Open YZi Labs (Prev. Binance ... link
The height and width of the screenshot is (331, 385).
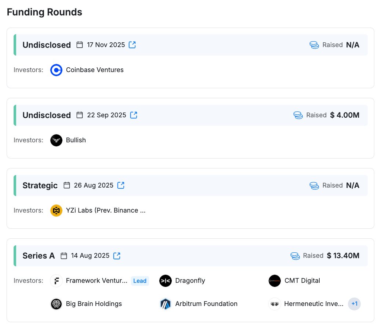[x=106, y=210]
